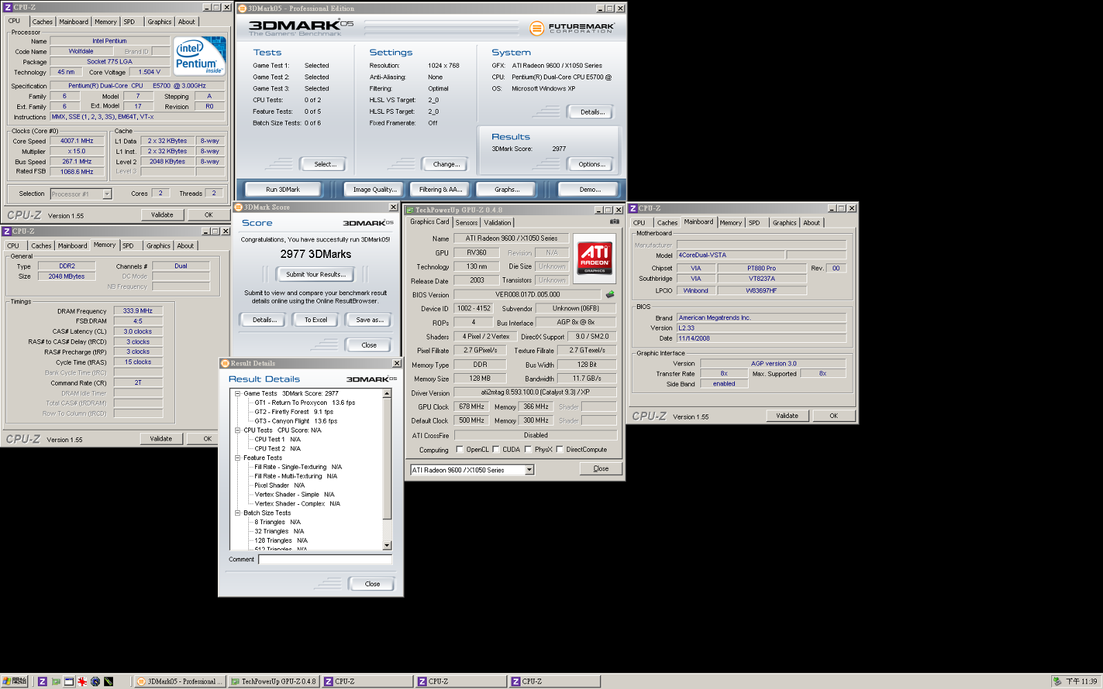Click the 2977 3DMarks score text
The image size is (1103, 689).
(316, 254)
